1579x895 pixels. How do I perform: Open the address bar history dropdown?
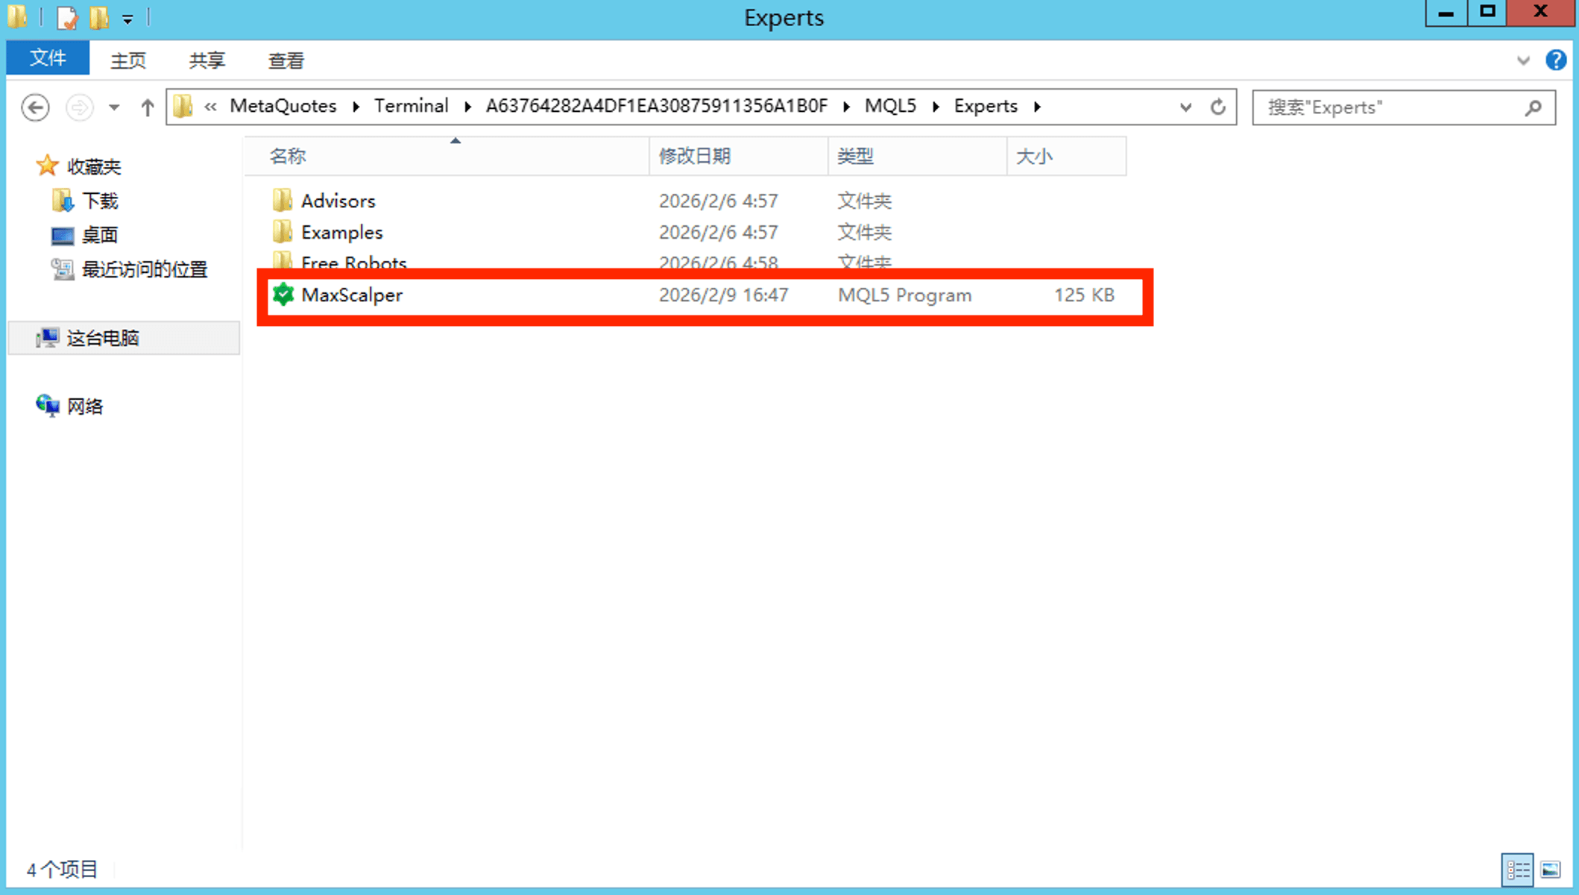coord(1185,107)
